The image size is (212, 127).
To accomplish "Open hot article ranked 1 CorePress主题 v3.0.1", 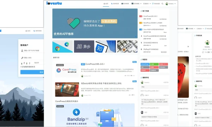I will (151, 16).
